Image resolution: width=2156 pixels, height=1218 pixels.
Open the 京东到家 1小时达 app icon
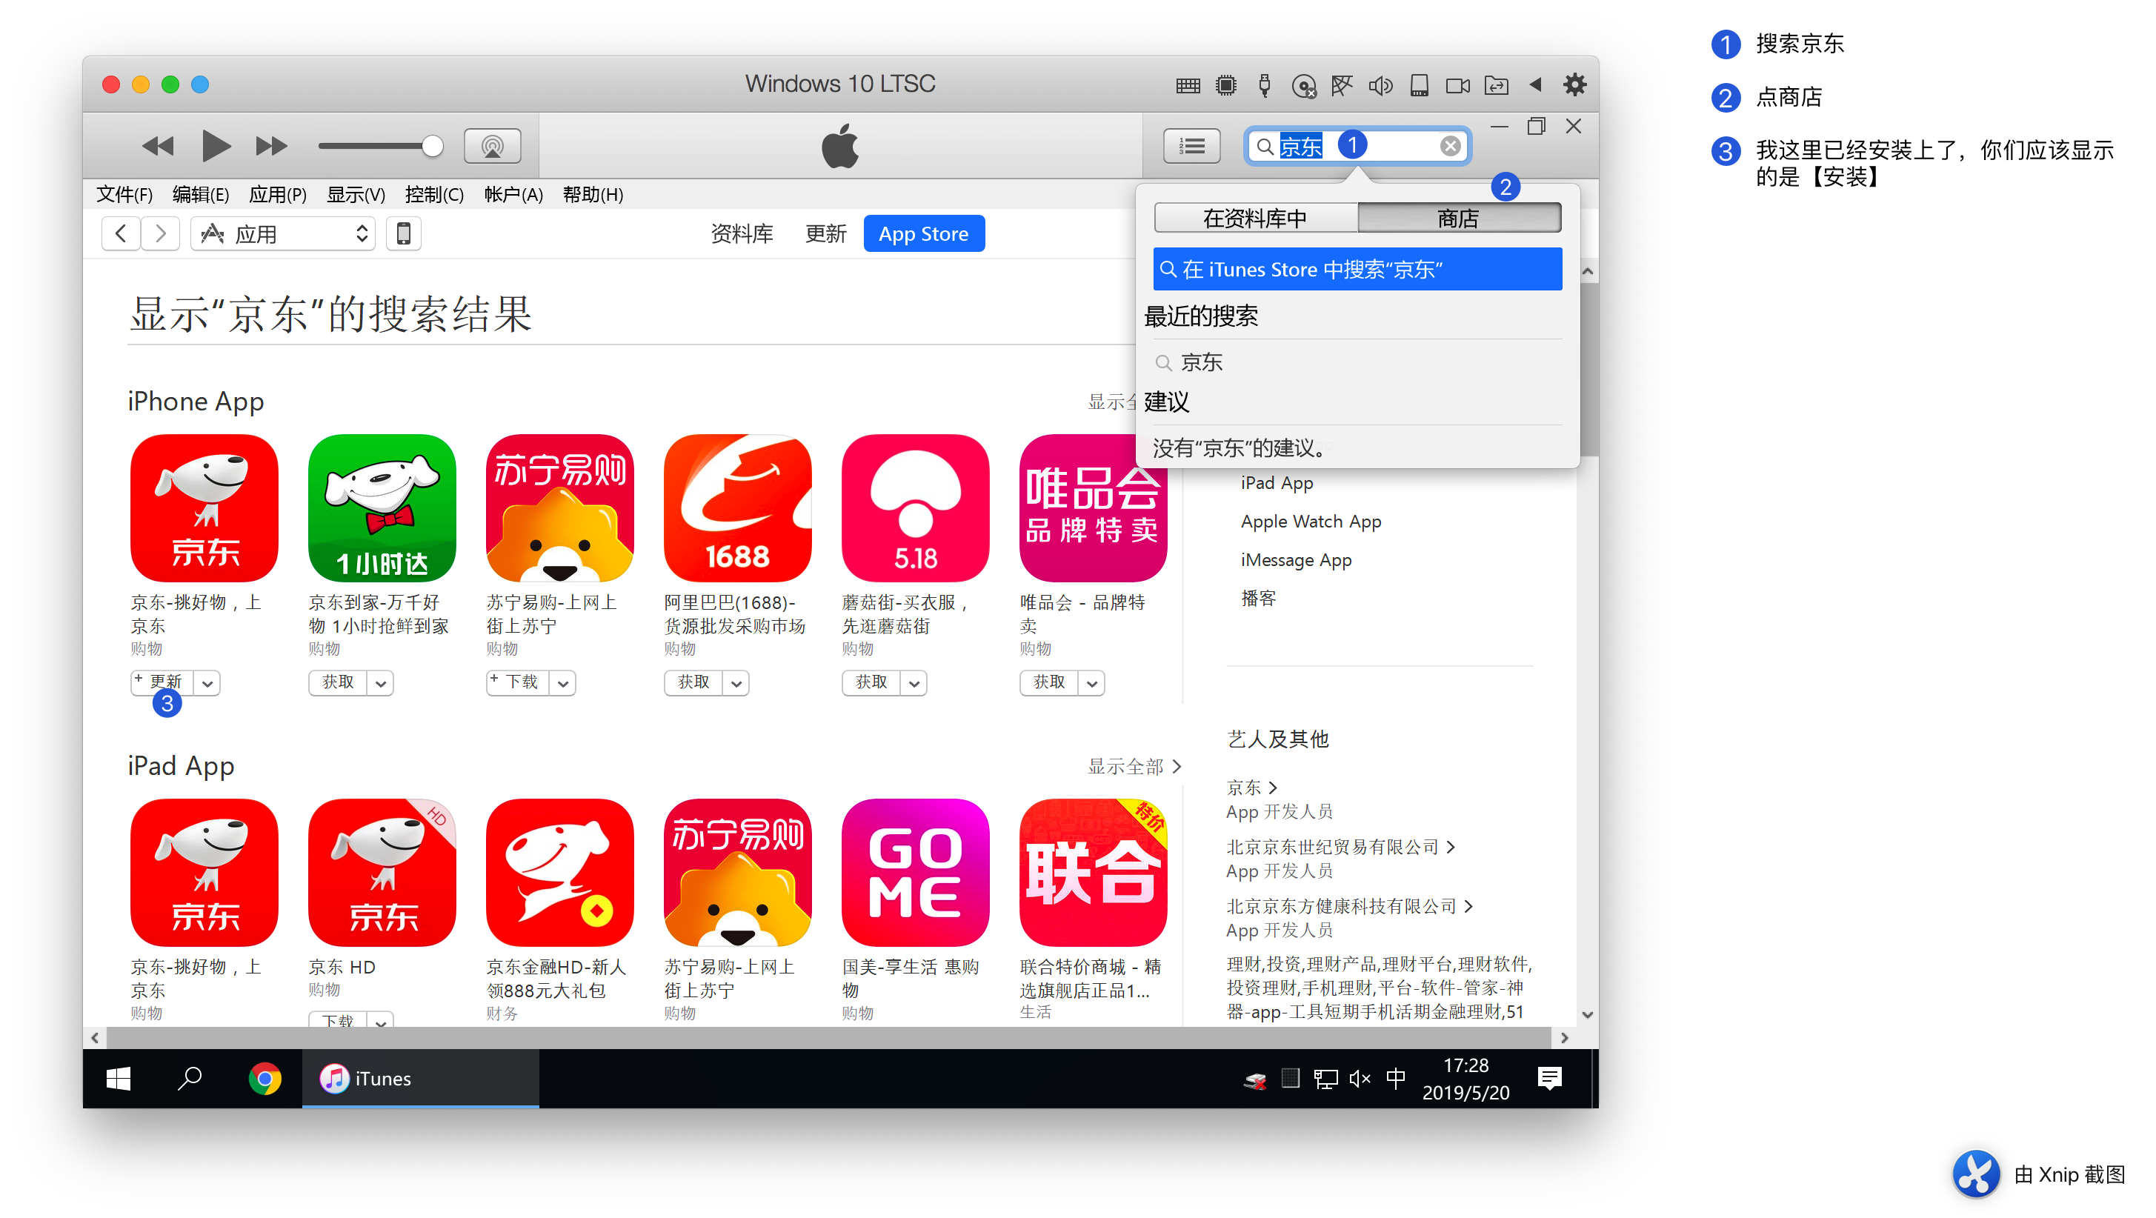[x=382, y=508]
